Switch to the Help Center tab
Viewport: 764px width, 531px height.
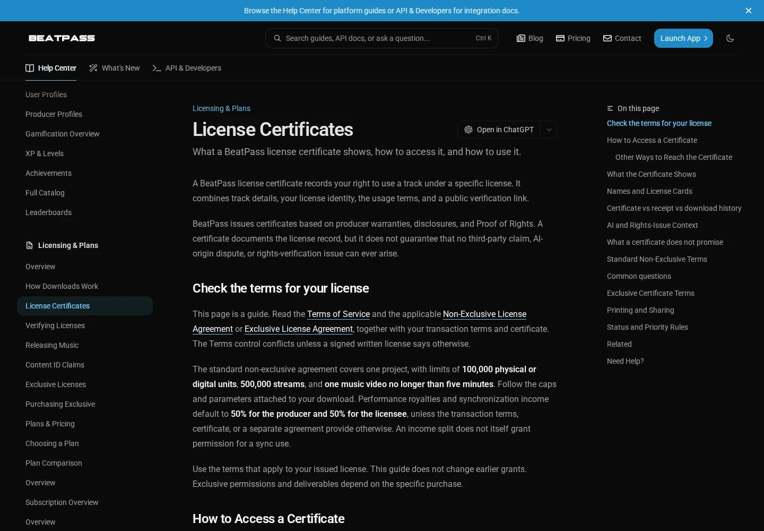51,68
